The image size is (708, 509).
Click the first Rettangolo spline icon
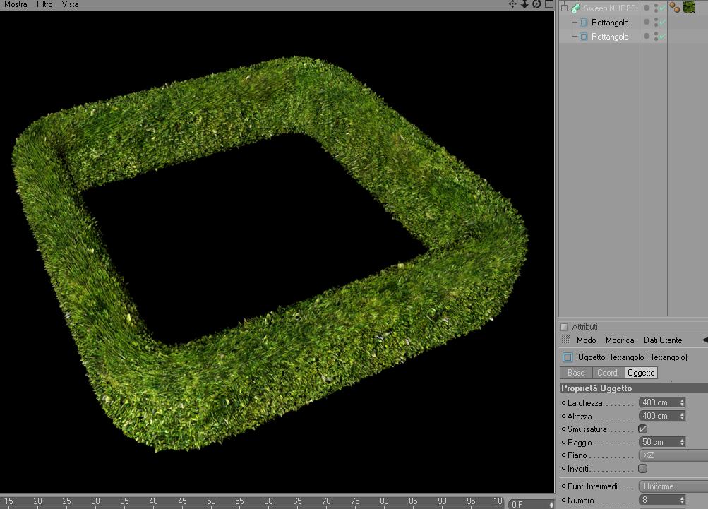(x=583, y=23)
